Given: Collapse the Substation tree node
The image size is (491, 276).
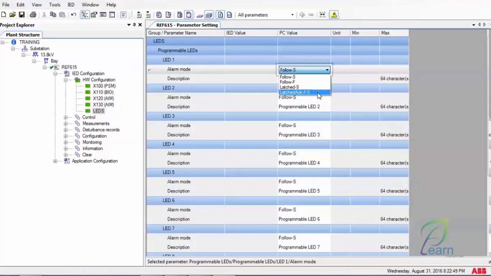Looking at the screenshot, I should click(13, 49).
